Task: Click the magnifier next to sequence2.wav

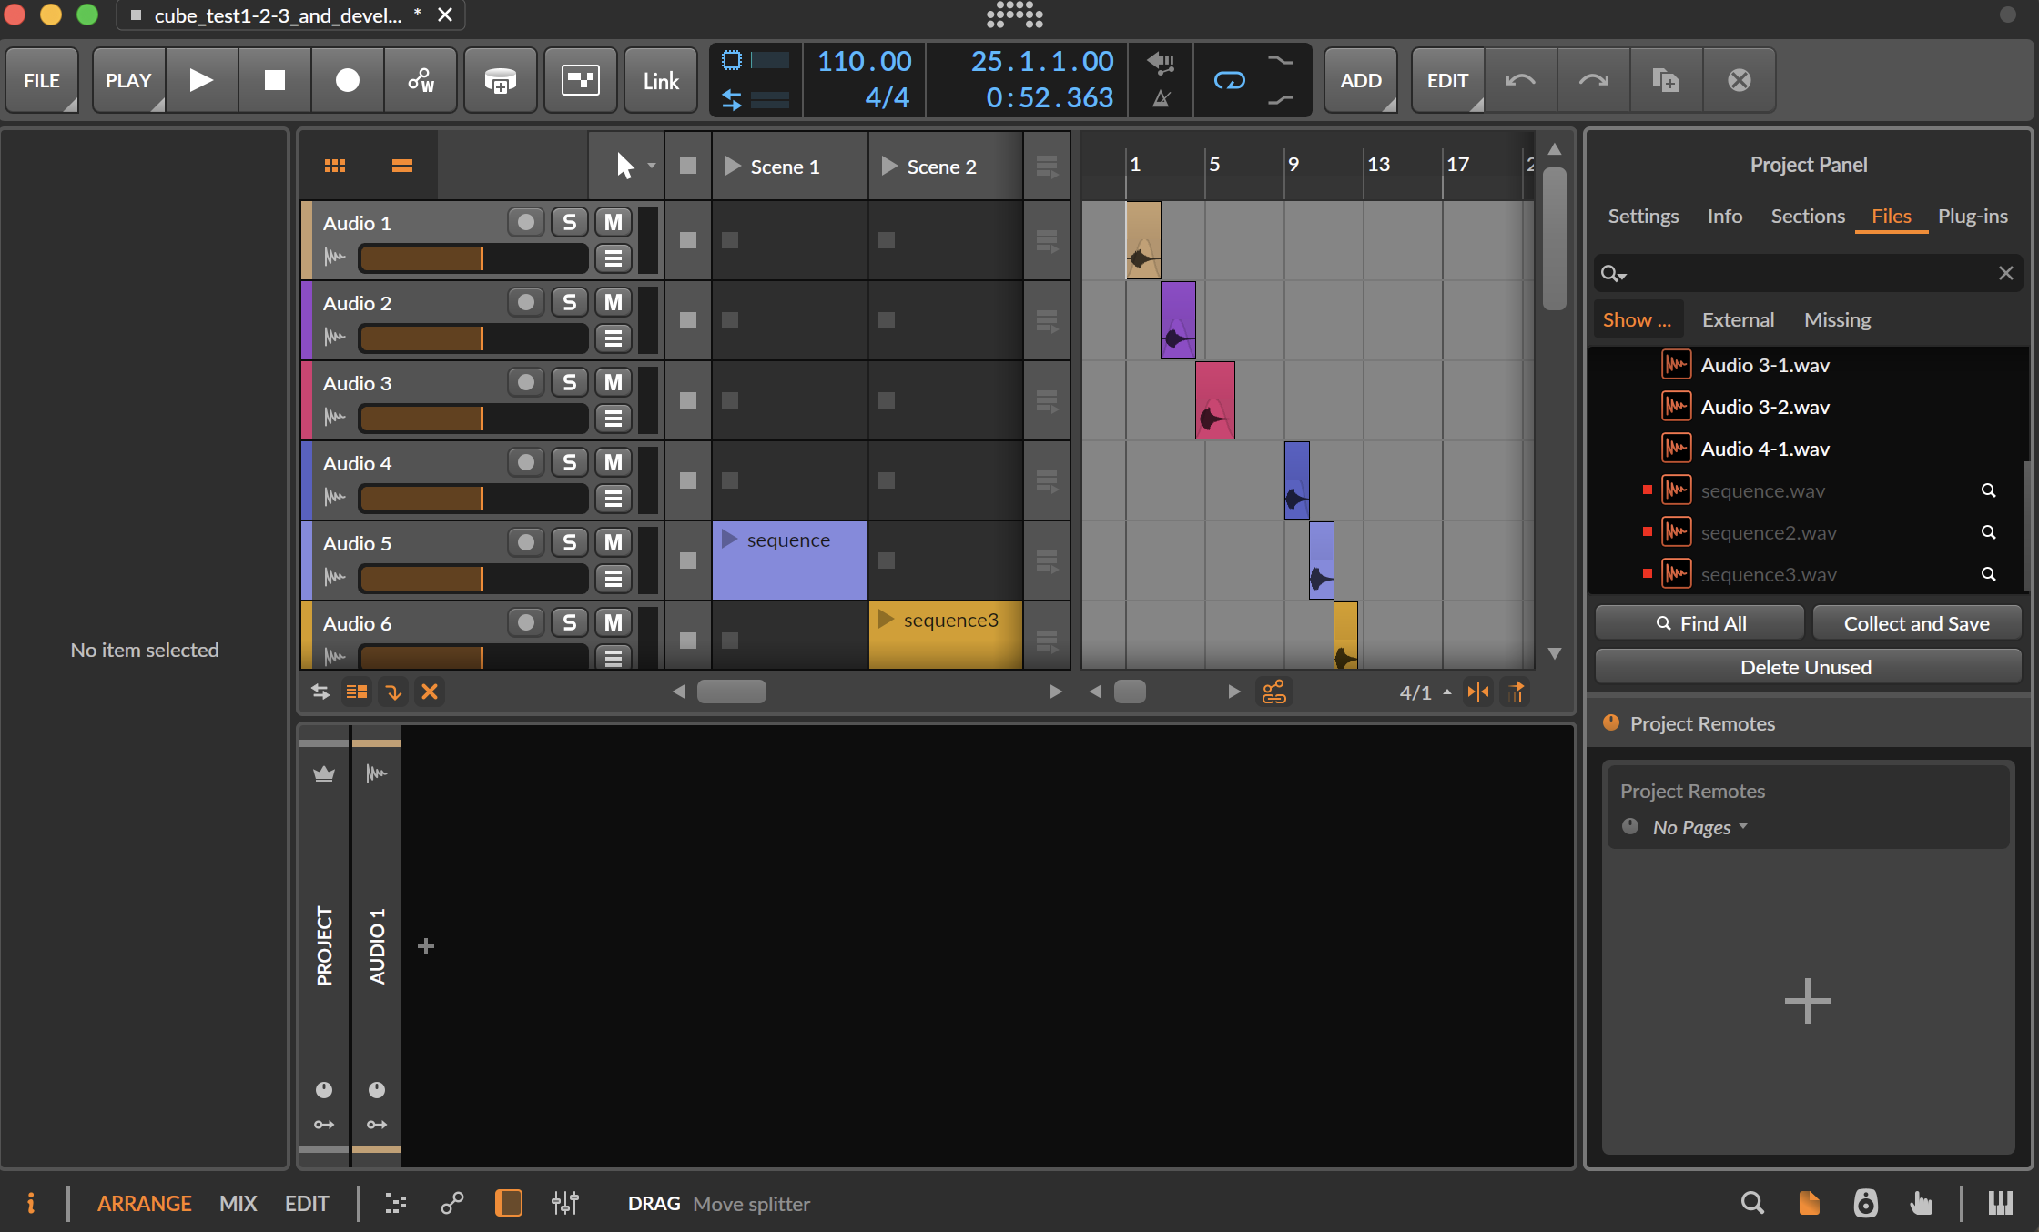Action: (x=1989, y=532)
